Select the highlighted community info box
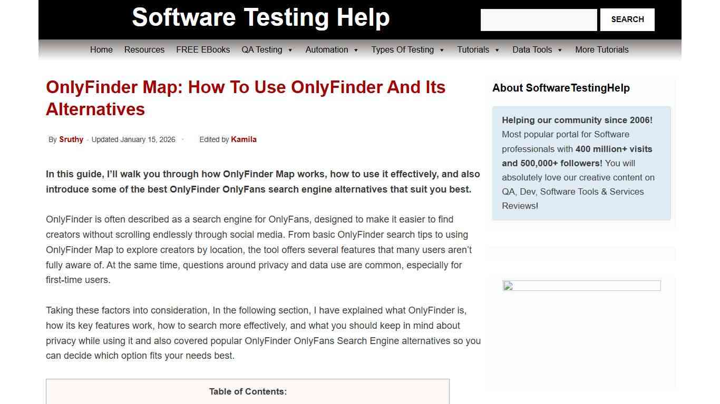 click(x=581, y=163)
